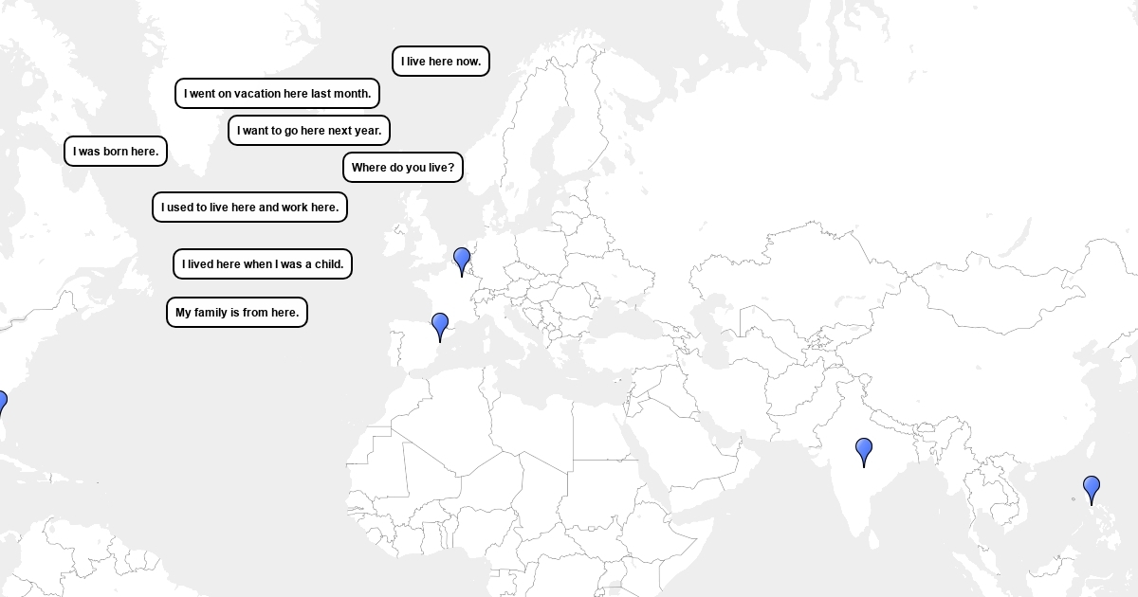Click 'I used to live here and work here.'

[x=249, y=208]
